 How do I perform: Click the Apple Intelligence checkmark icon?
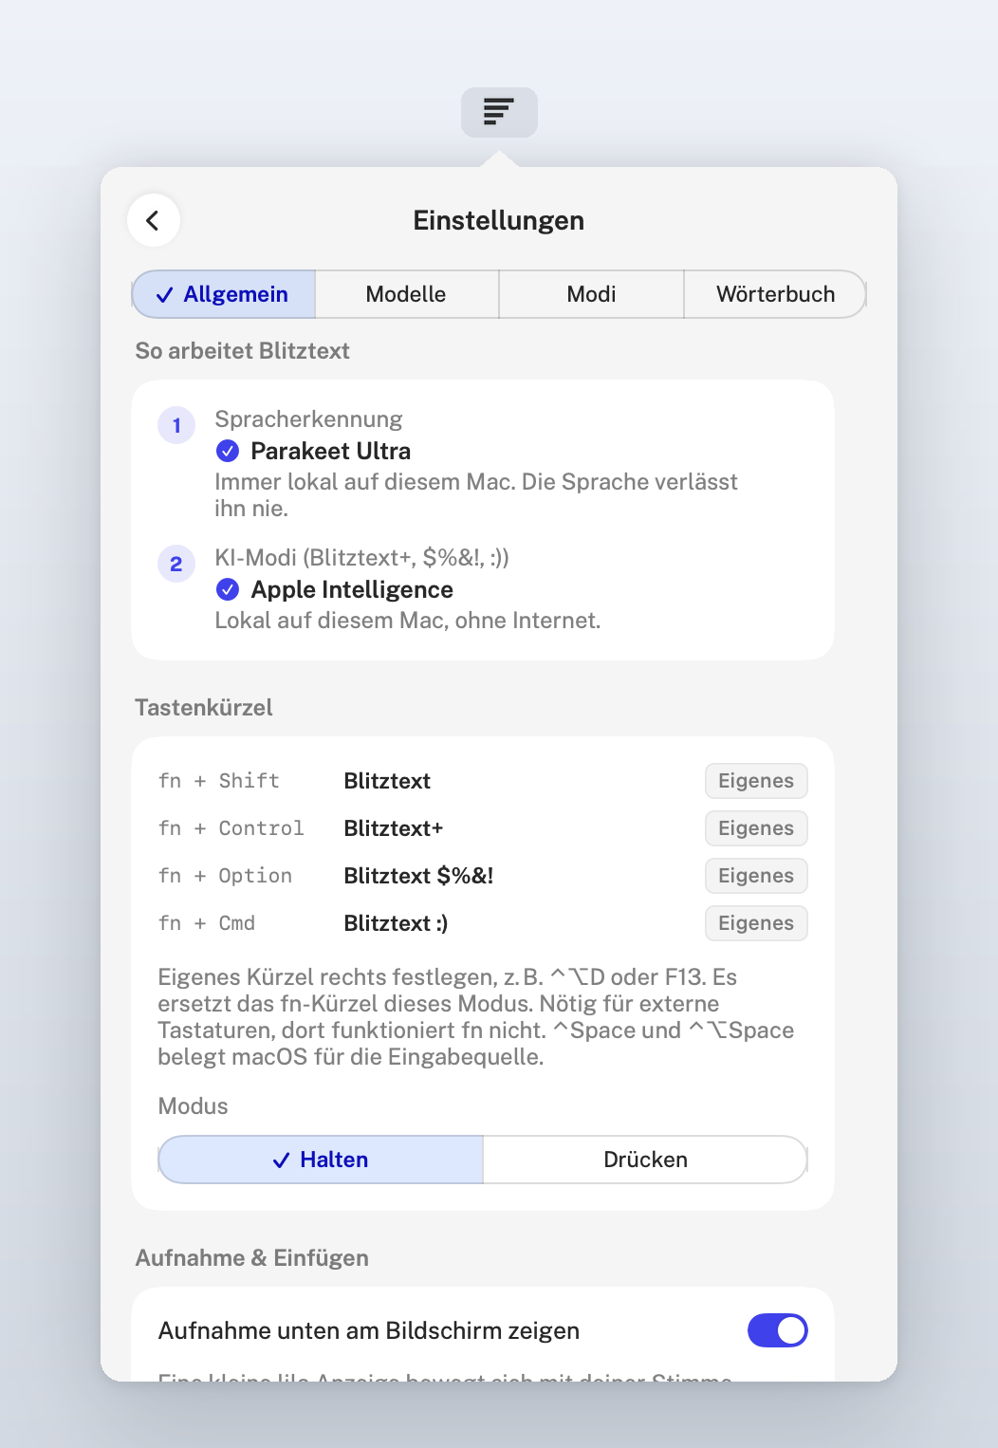[x=228, y=589]
